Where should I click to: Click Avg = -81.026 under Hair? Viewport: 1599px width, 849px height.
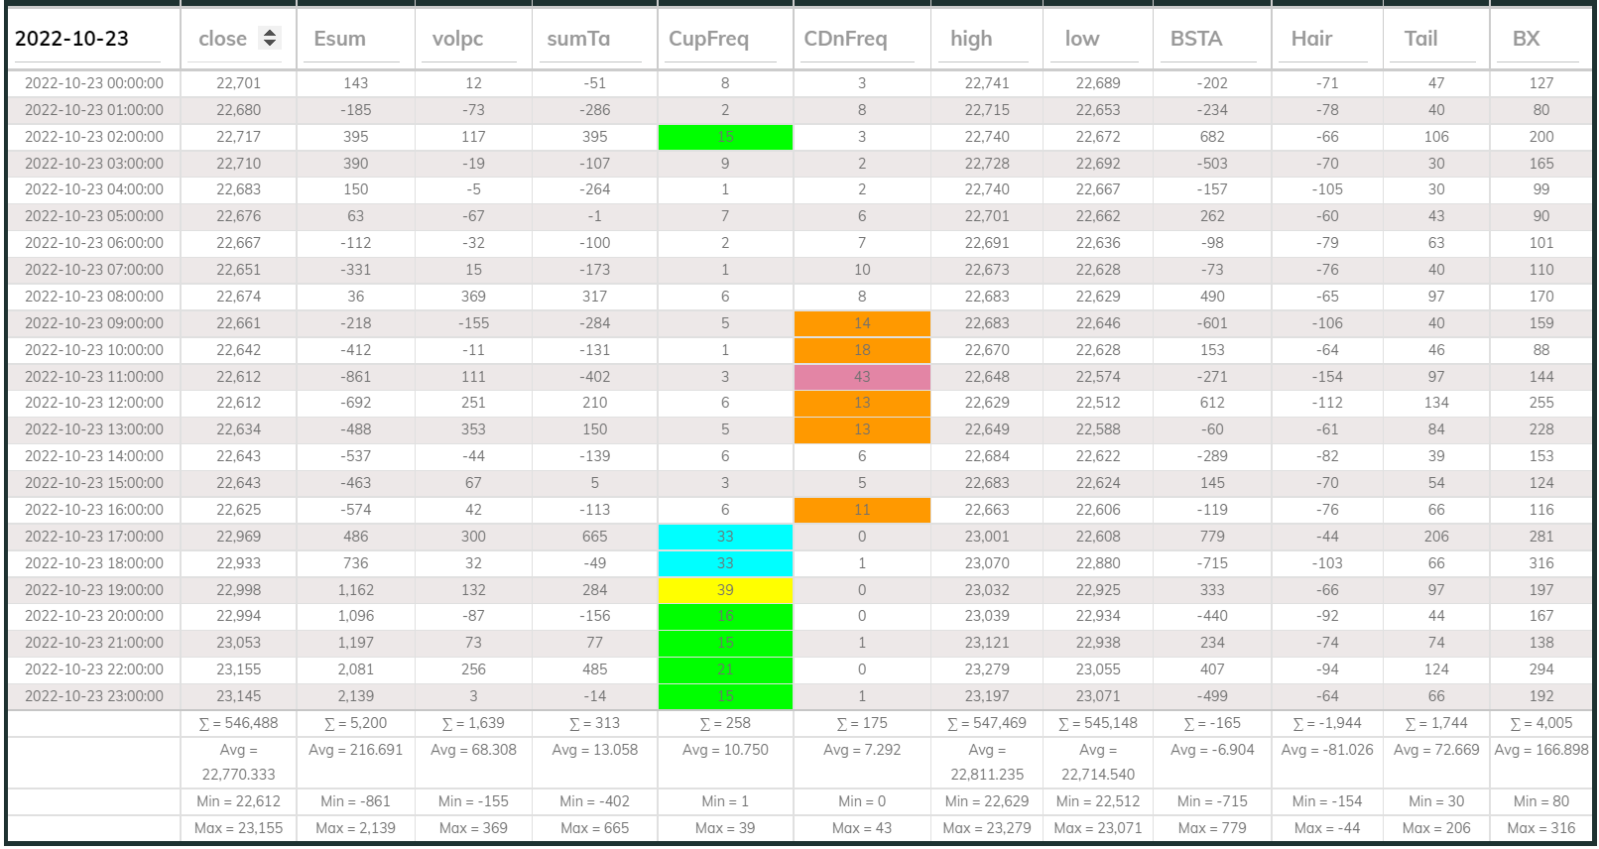pyautogui.click(x=1327, y=750)
